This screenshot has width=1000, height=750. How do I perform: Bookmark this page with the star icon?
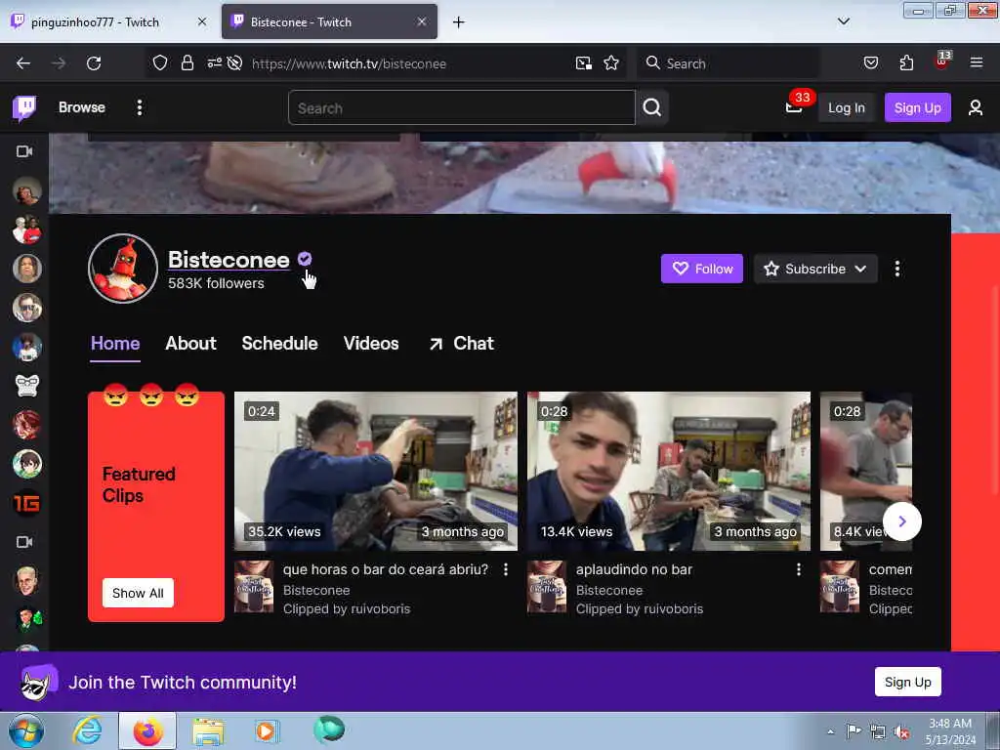611,63
